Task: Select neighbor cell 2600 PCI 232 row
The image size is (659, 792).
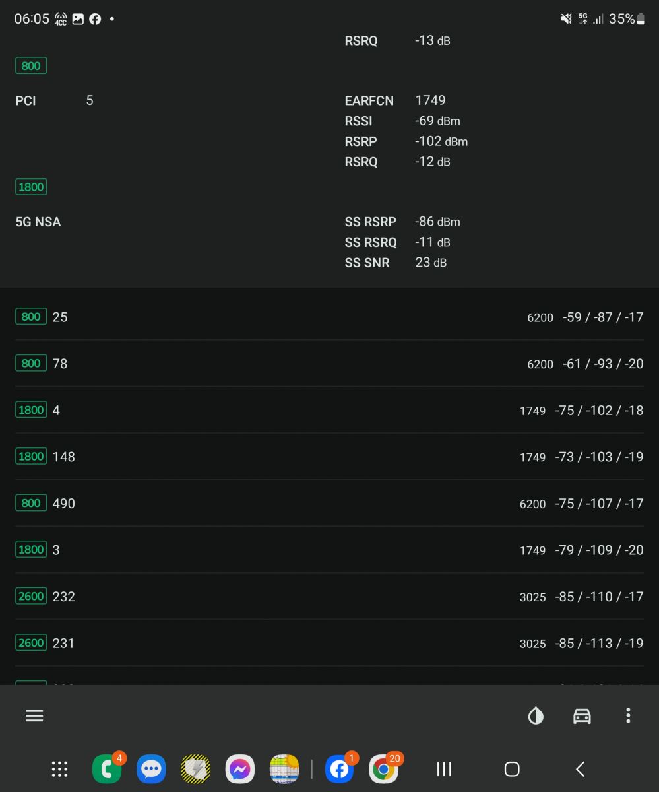Action: pos(329,597)
